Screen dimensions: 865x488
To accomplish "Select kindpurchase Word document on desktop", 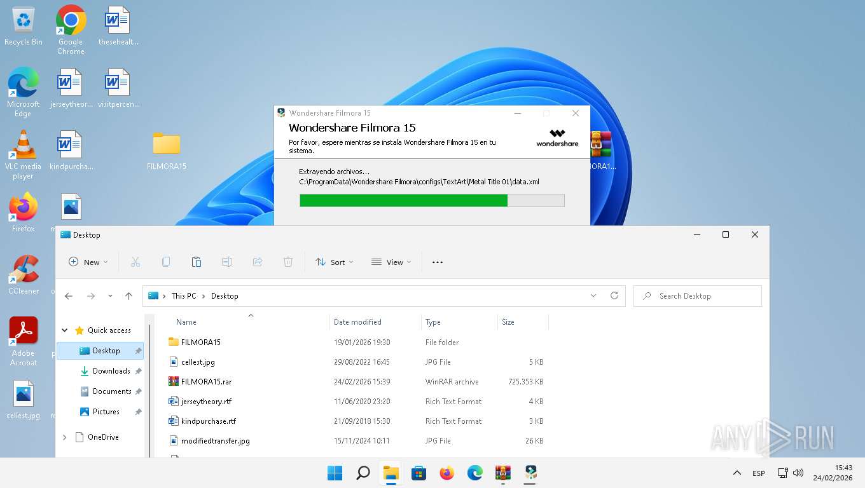I will coord(71,150).
